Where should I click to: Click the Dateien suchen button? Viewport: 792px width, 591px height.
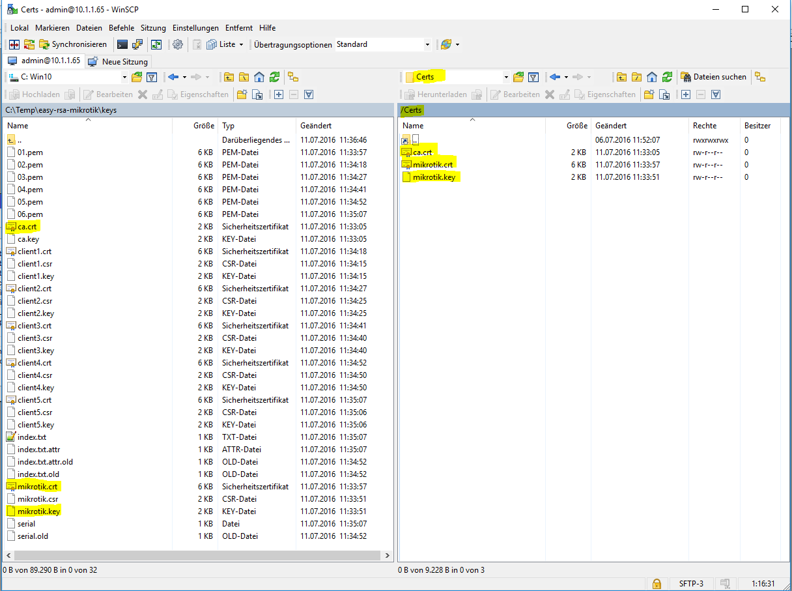point(714,77)
